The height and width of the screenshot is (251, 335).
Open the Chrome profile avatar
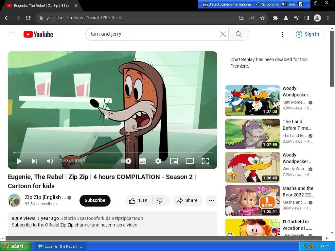tap(317, 18)
